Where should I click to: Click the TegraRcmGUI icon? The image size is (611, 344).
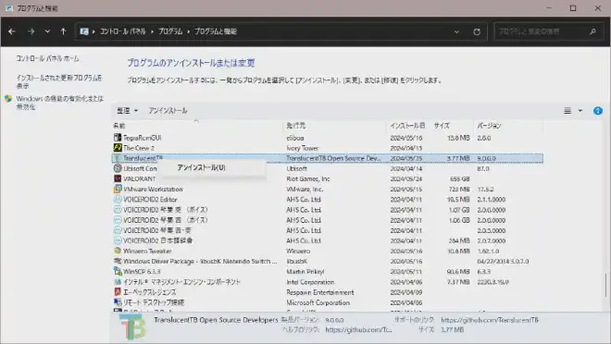[x=118, y=138]
